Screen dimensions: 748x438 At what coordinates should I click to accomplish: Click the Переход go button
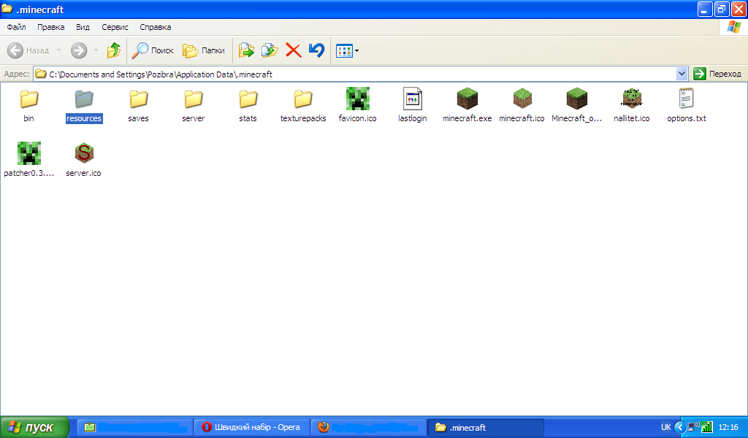pyautogui.click(x=717, y=74)
